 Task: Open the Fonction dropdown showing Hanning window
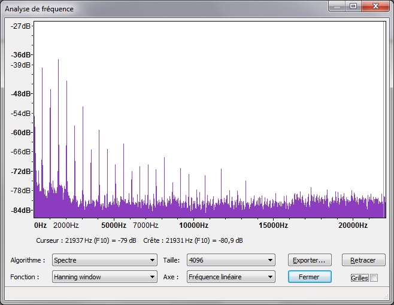click(104, 277)
